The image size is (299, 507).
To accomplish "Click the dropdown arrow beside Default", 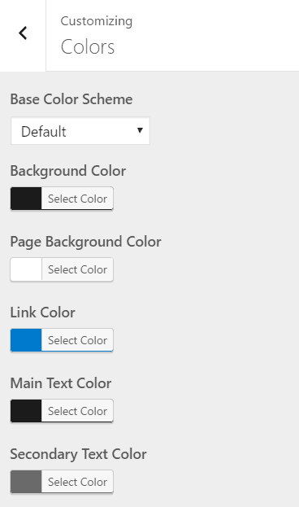I will [140, 130].
